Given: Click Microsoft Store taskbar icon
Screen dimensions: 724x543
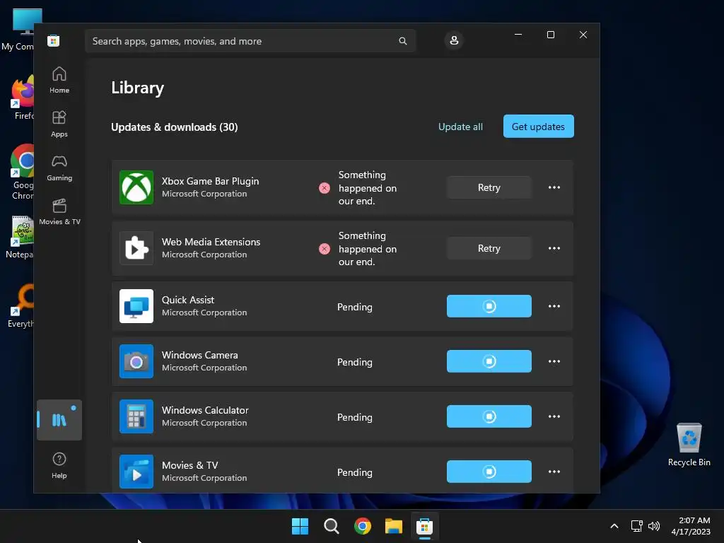Looking at the screenshot, I should (425, 526).
